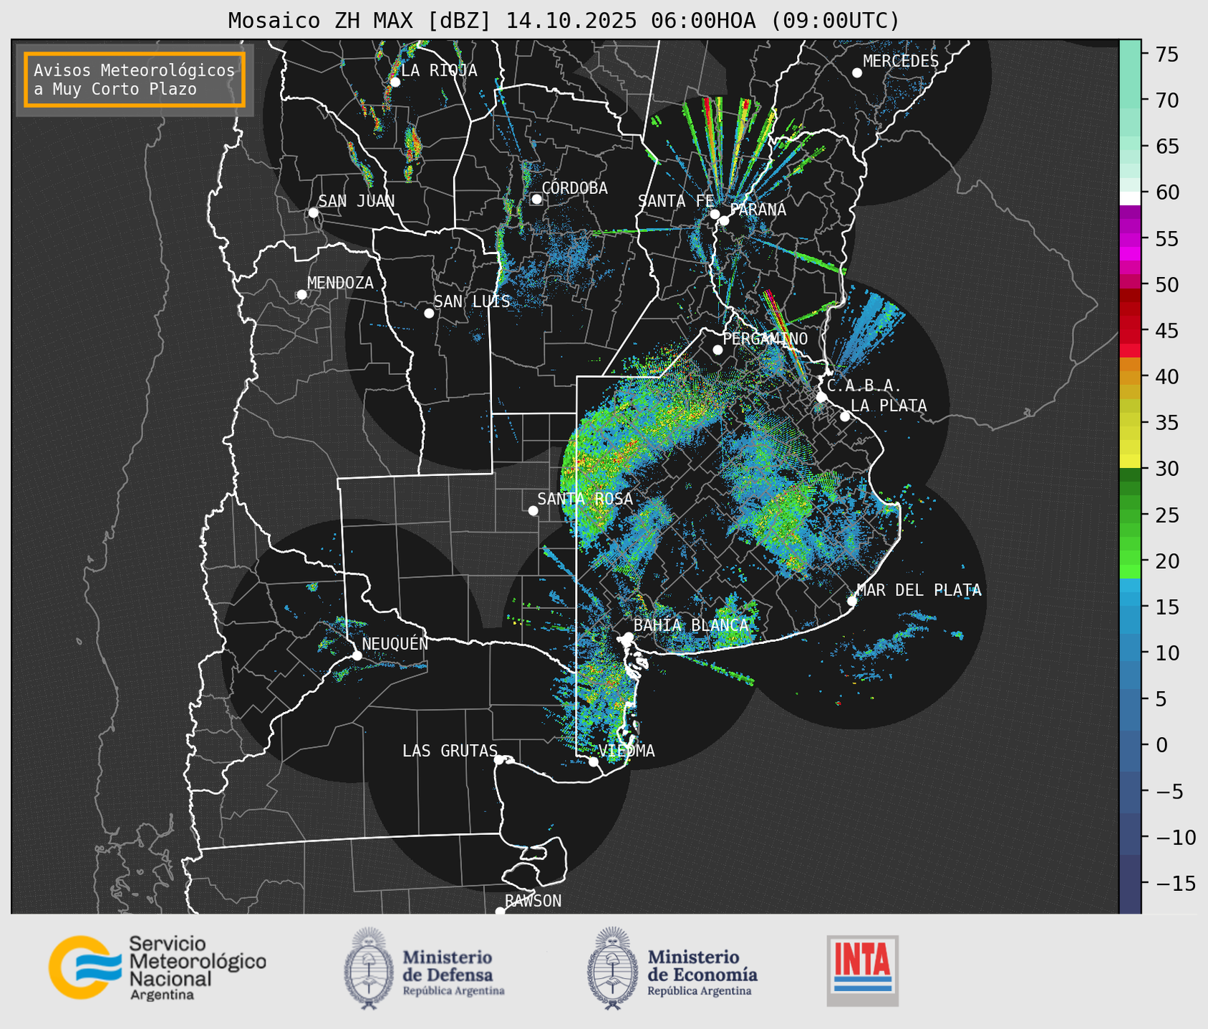Select the C.A.B.A. map label
The height and width of the screenshot is (1029, 1208).
tap(864, 386)
